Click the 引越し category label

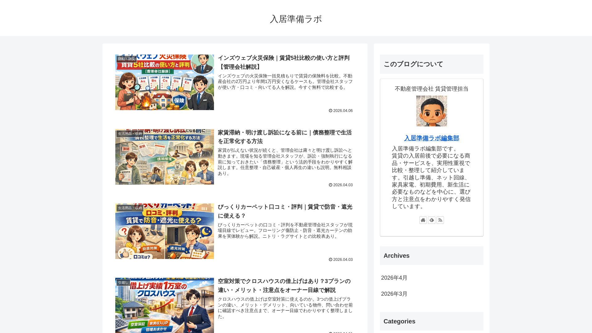click(x=123, y=282)
